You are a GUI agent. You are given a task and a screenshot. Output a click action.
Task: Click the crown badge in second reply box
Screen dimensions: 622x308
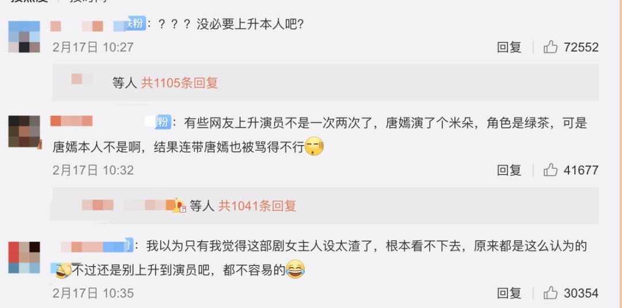(179, 206)
